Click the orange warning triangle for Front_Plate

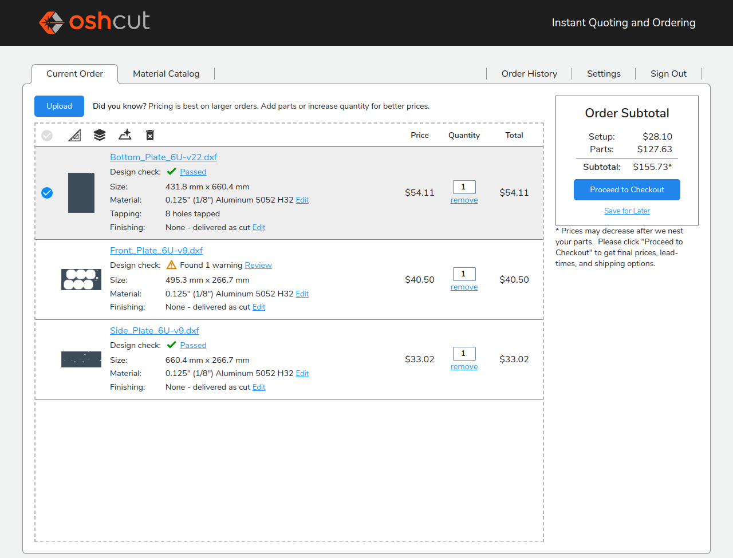[171, 265]
